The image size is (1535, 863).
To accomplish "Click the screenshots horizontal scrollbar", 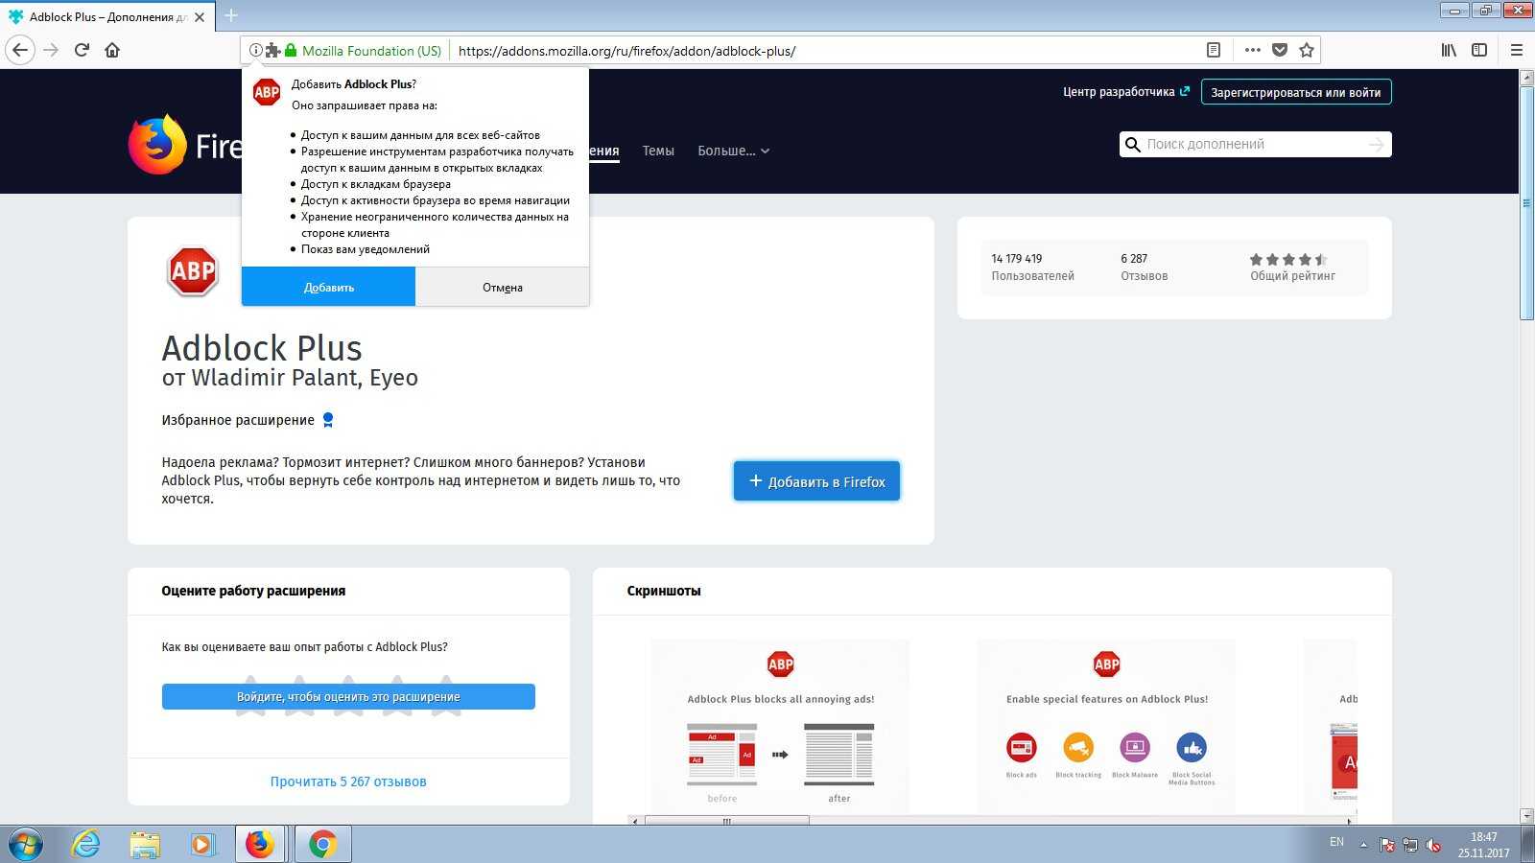I will pyautogui.click(x=726, y=821).
